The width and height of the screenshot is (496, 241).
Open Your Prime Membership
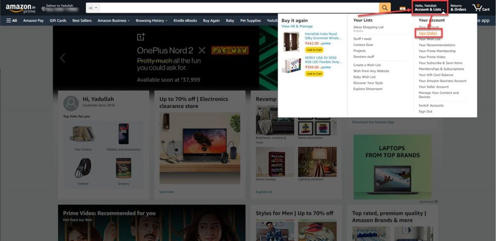click(437, 51)
